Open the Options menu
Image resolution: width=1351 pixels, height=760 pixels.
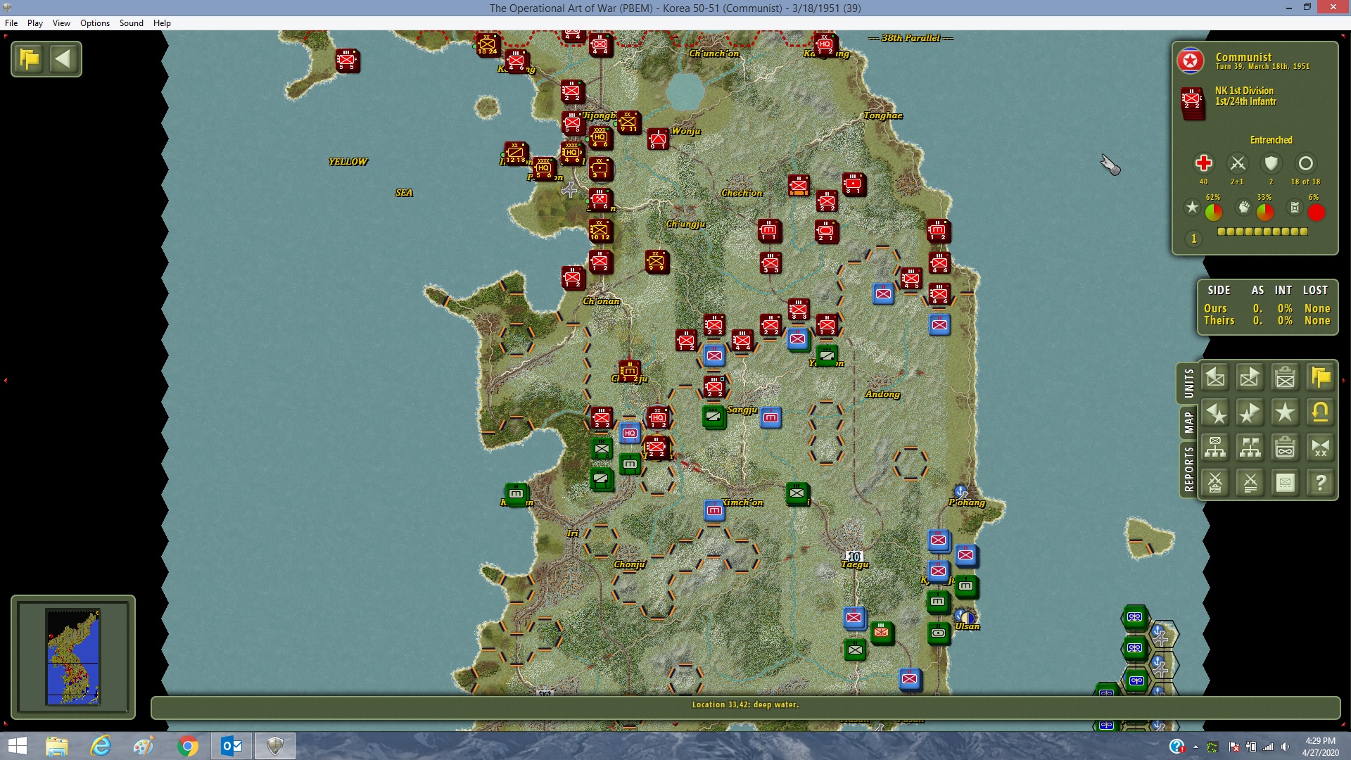95,23
